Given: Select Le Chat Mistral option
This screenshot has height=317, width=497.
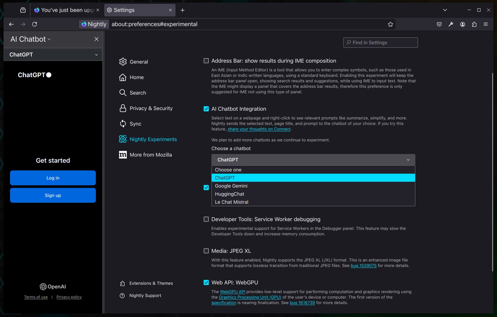Looking at the screenshot, I should click(x=313, y=202).
